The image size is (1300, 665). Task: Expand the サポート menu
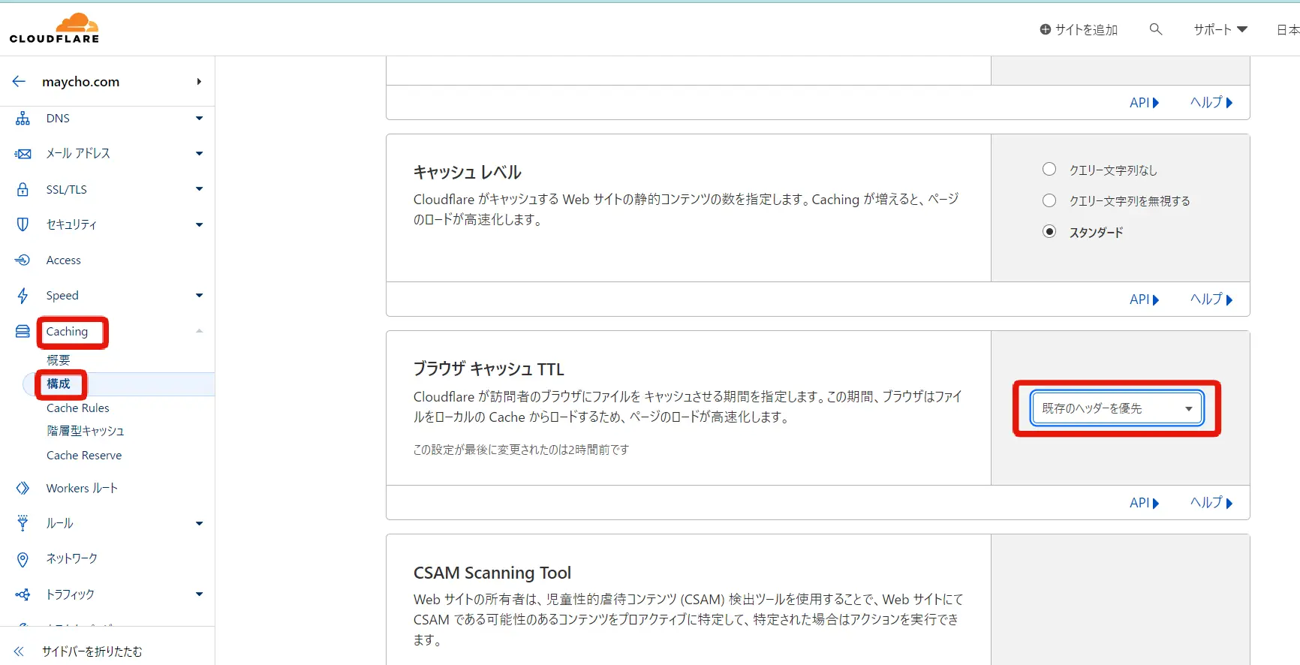click(x=1220, y=29)
